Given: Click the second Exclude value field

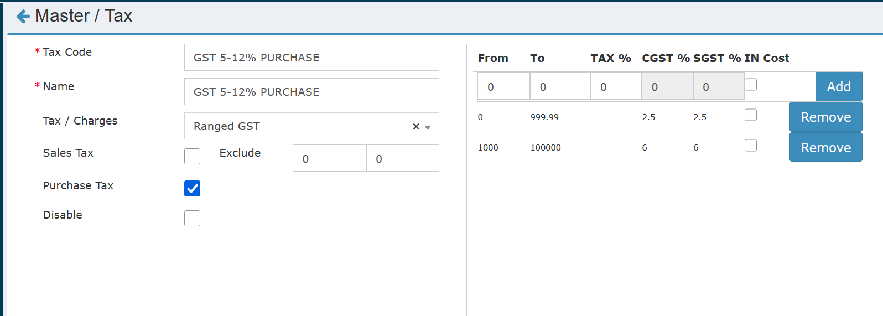Looking at the screenshot, I should coord(402,159).
